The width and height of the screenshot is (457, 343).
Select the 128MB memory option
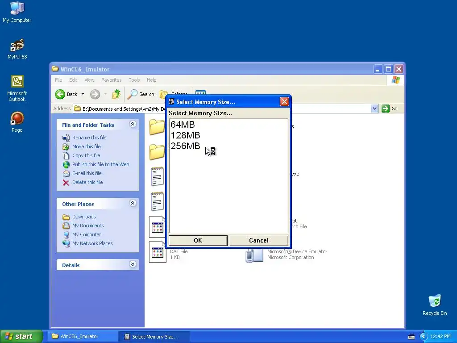[x=185, y=135]
